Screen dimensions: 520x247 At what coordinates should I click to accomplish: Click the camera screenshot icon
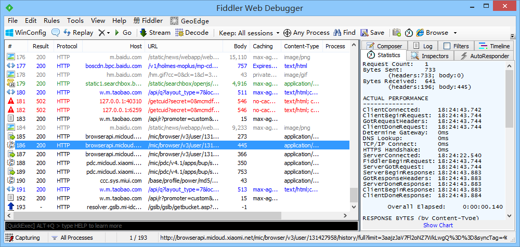click(x=397, y=33)
